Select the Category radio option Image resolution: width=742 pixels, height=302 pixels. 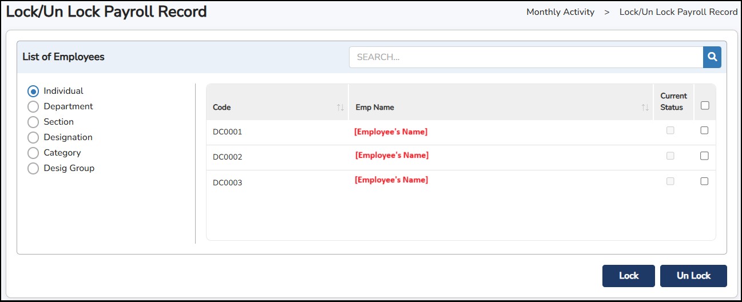click(x=33, y=153)
